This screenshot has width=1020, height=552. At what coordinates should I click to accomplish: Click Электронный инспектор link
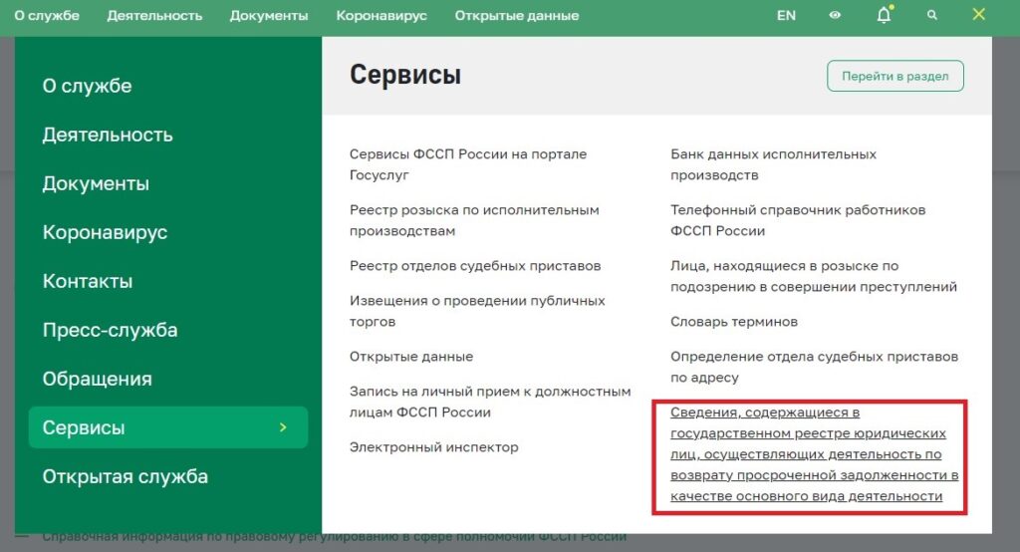(x=433, y=447)
